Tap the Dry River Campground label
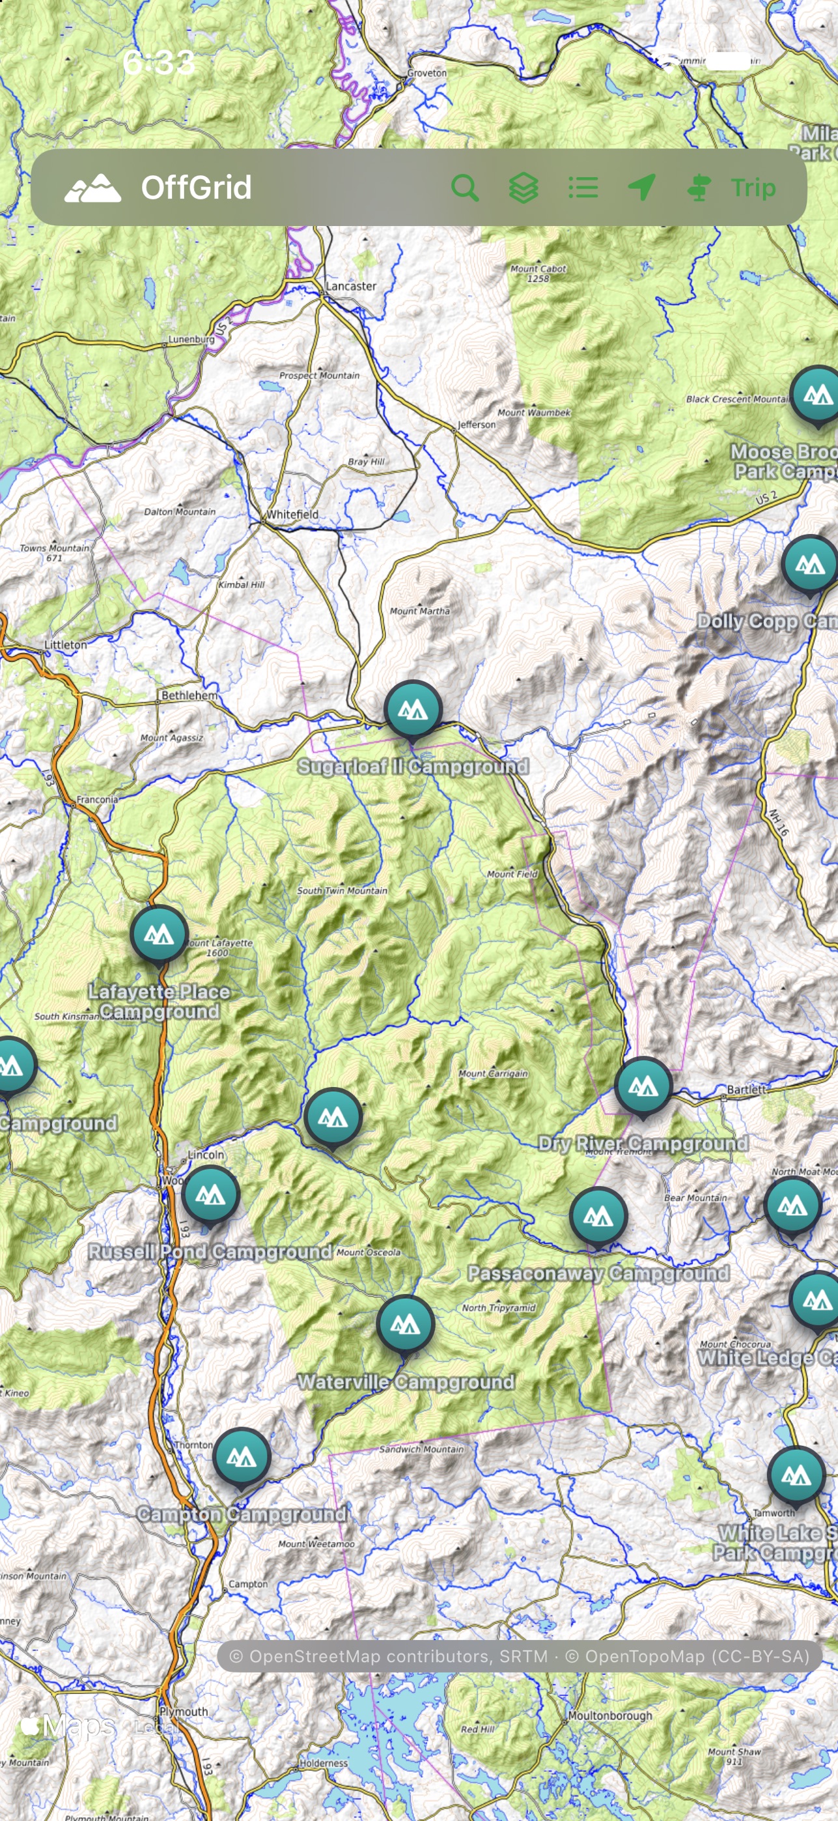Screen dimensions: 838x1821 point(643,1144)
